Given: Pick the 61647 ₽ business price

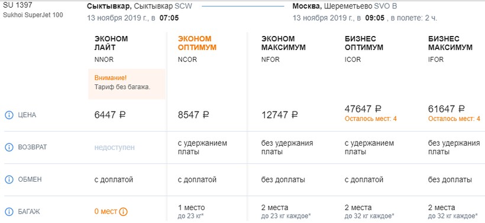Looking at the screenshot, I should (447, 109).
